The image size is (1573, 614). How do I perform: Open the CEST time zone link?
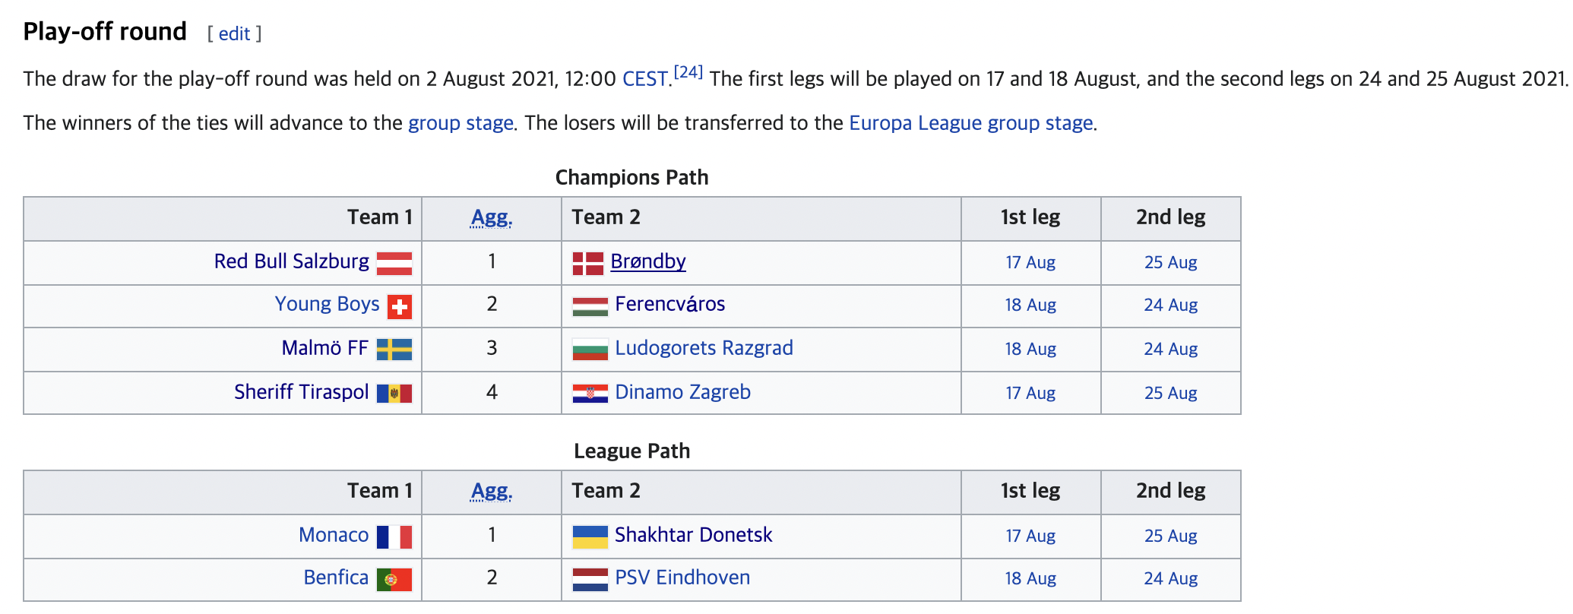(645, 79)
